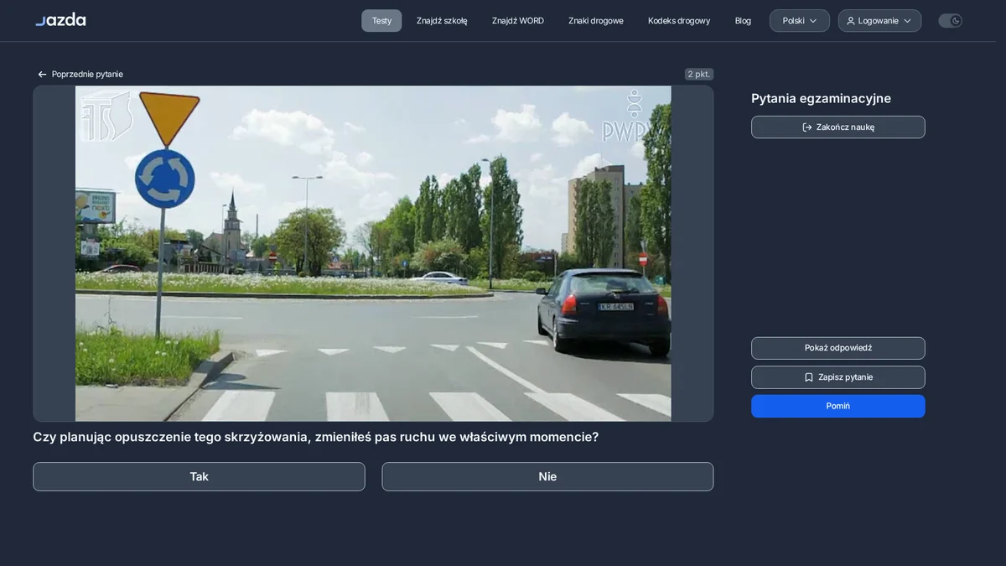Toggle the dark mode switch
Image resolution: width=1006 pixels, height=566 pixels.
pos(950,21)
